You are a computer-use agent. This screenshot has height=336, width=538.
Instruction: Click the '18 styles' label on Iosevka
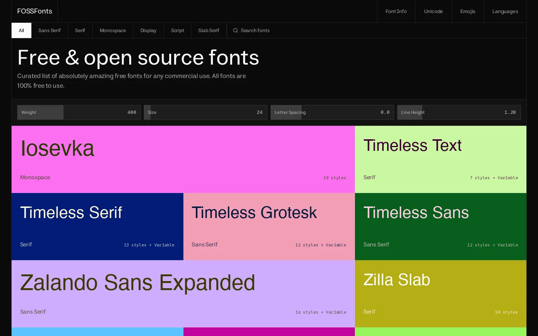click(x=335, y=178)
